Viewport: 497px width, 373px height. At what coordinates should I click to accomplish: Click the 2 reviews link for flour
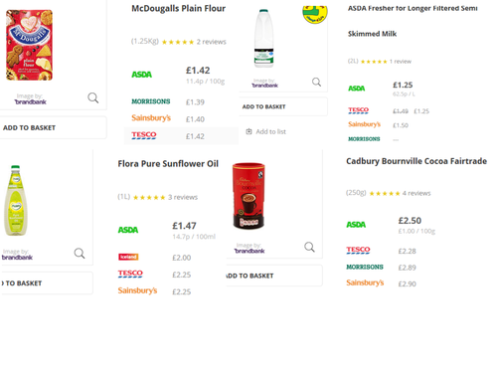click(211, 42)
